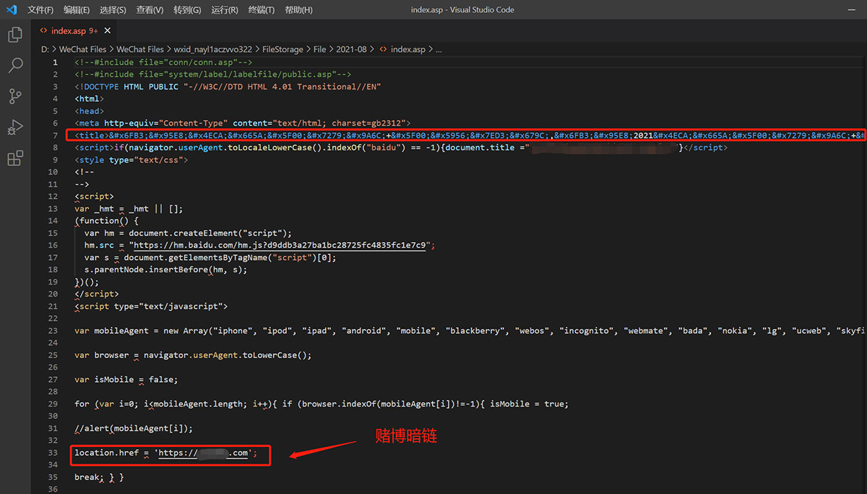
Task: Click the opening html tag line
Action: 89,99
